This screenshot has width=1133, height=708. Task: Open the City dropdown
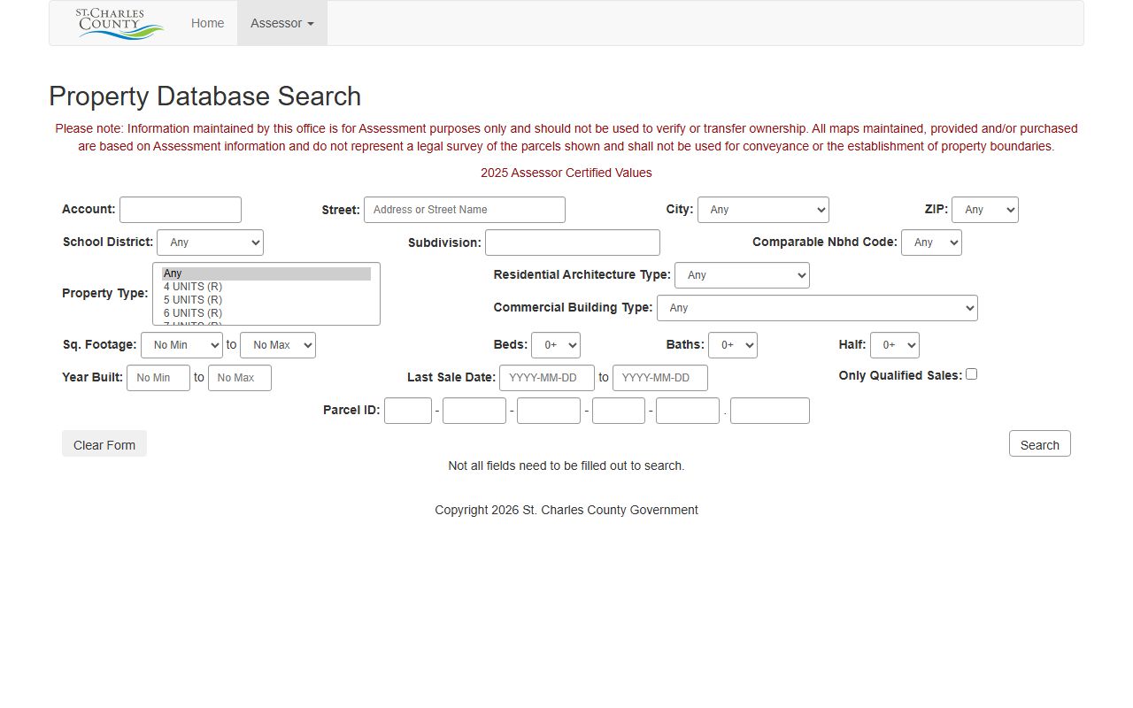[763, 210]
